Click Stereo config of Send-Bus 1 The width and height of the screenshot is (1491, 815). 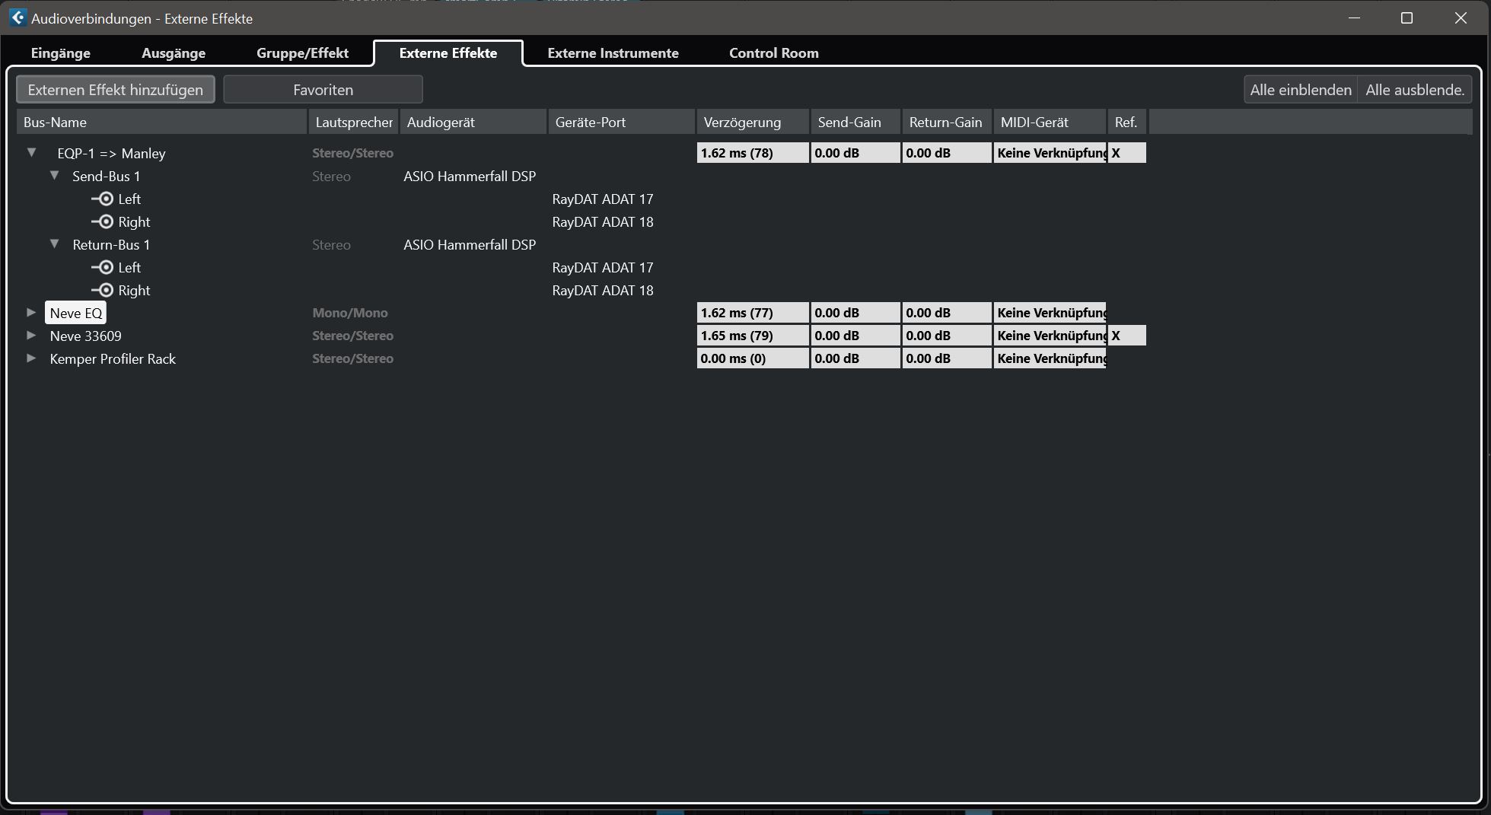click(x=331, y=176)
